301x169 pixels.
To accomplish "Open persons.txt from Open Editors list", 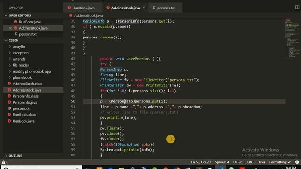I will 28,34.
